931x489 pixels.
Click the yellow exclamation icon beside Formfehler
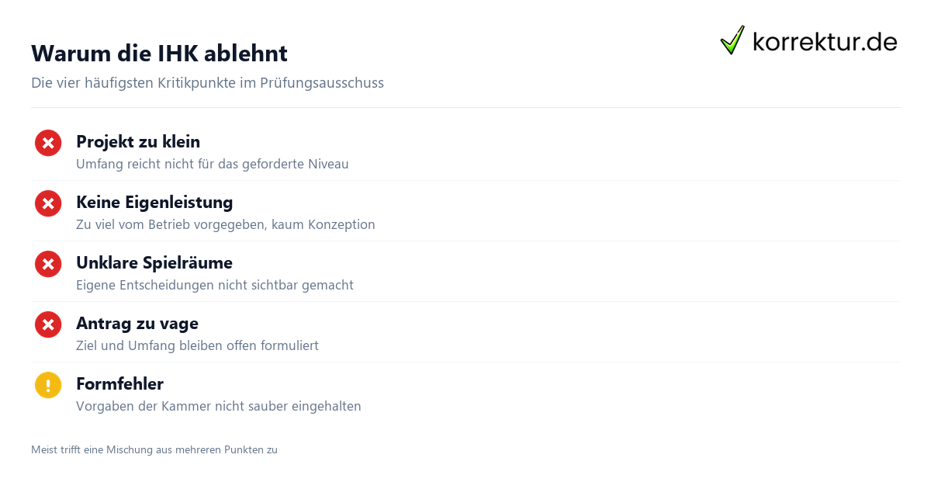pyautogui.click(x=48, y=385)
